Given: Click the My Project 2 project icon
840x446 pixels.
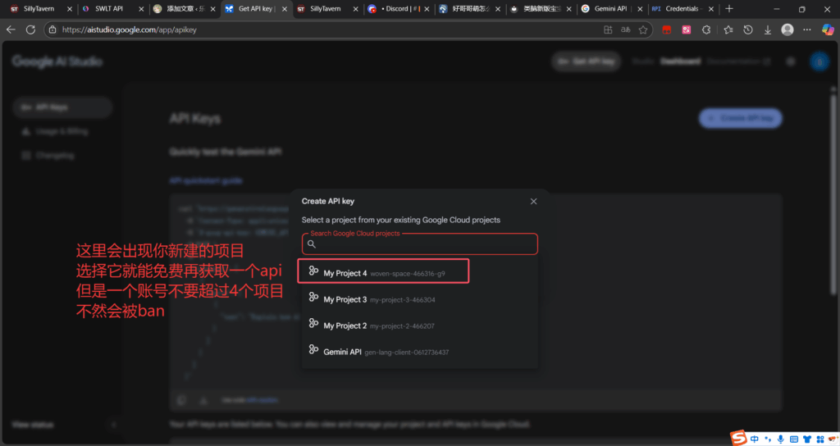Looking at the screenshot, I should 313,325.
